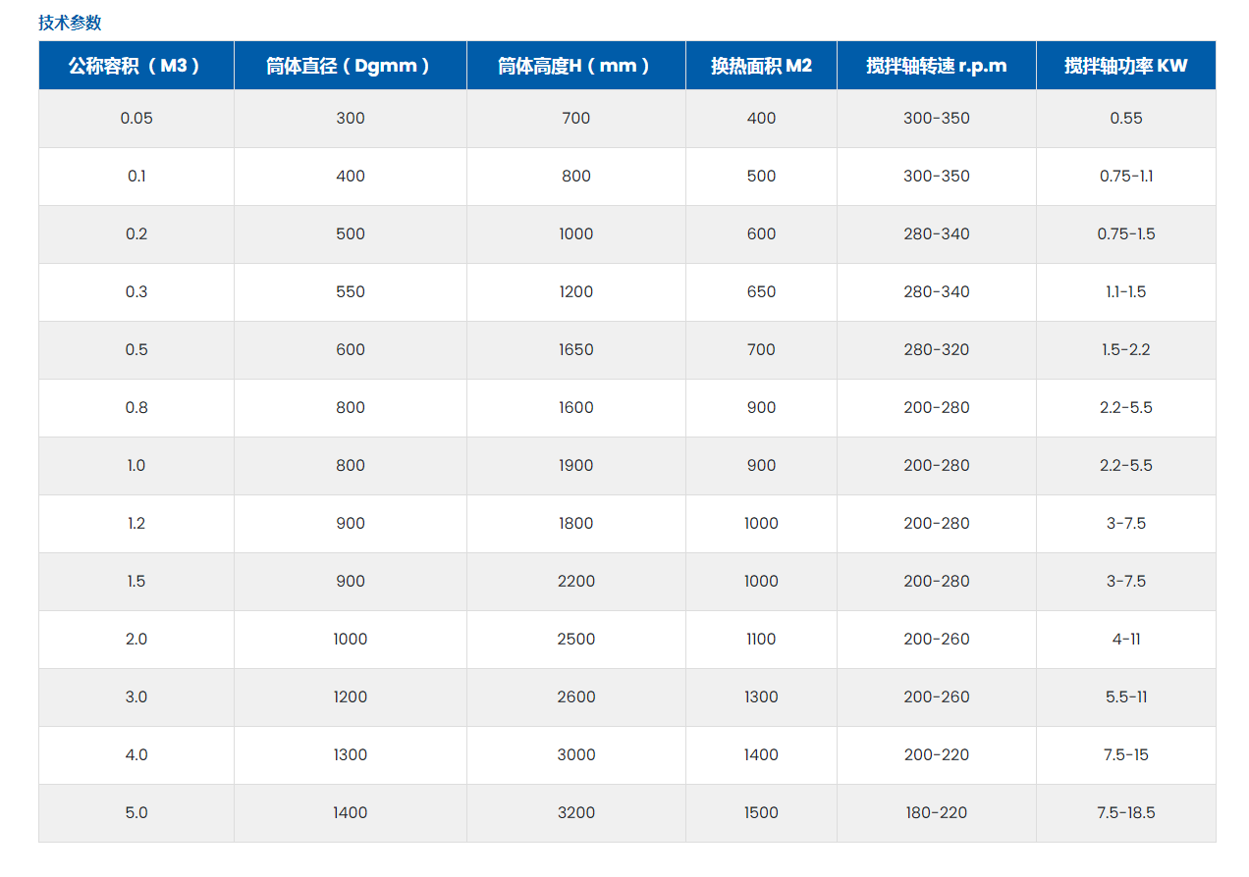Select the 1650 cylinder height cell
1249x877 pixels.
(x=576, y=349)
